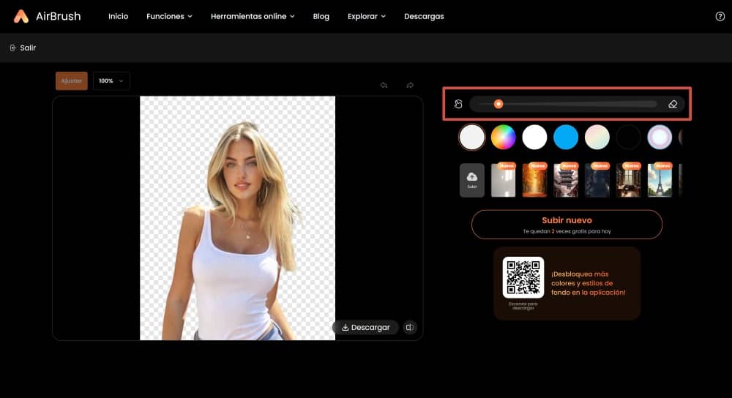Select the transparent background swatch
Screen dimensions: 732x398
(472, 137)
